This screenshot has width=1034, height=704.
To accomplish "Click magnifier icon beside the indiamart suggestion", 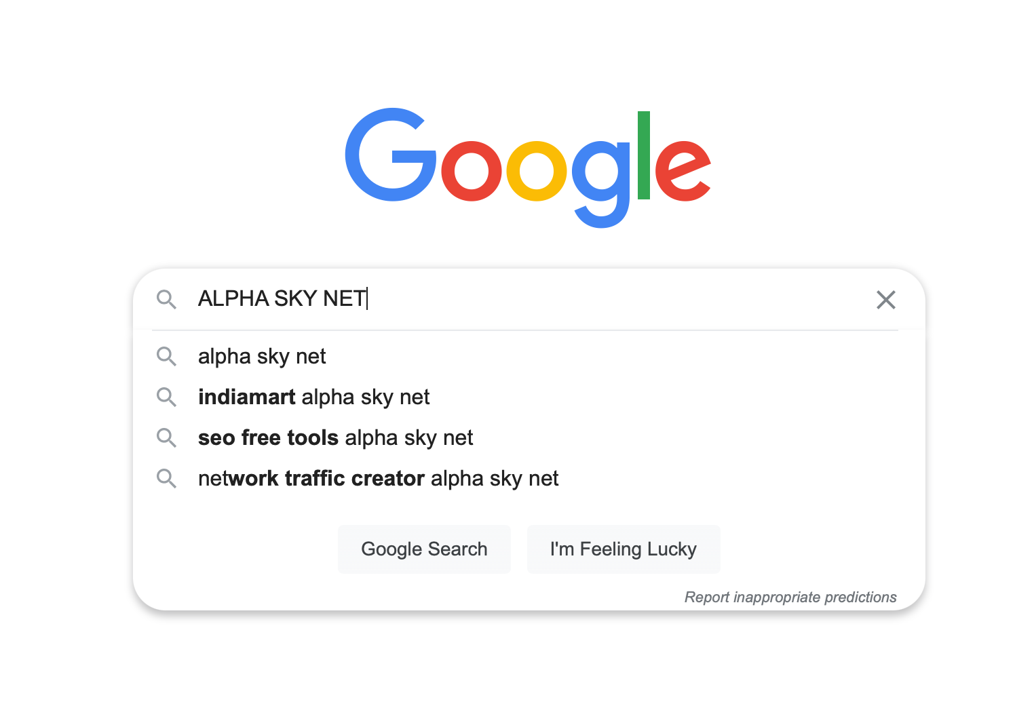I will coord(166,397).
